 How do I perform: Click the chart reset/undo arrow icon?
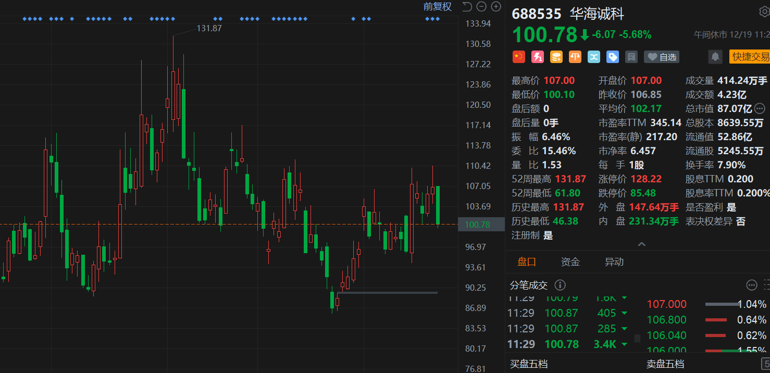pyautogui.click(x=467, y=7)
